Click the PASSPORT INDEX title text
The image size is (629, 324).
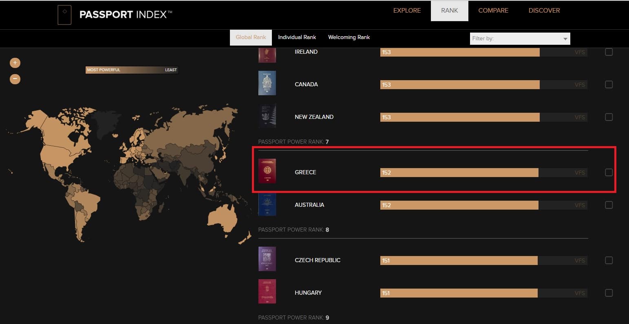[x=126, y=15]
